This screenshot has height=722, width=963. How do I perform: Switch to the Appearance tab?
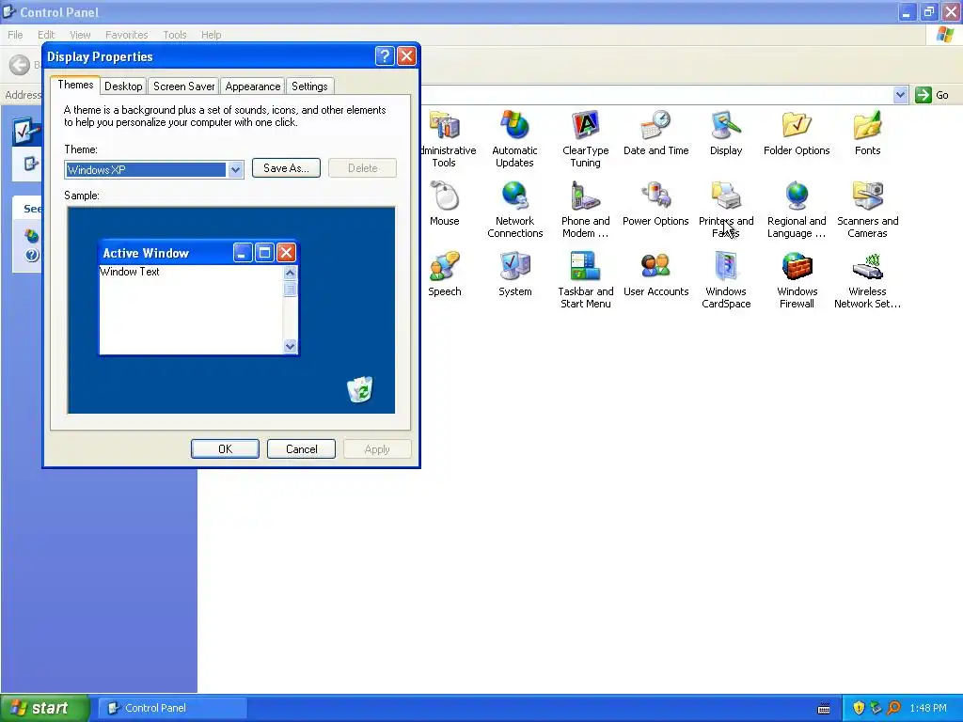pyautogui.click(x=252, y=86)
